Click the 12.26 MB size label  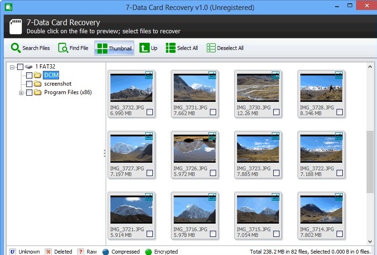click(x=248, y=113)
